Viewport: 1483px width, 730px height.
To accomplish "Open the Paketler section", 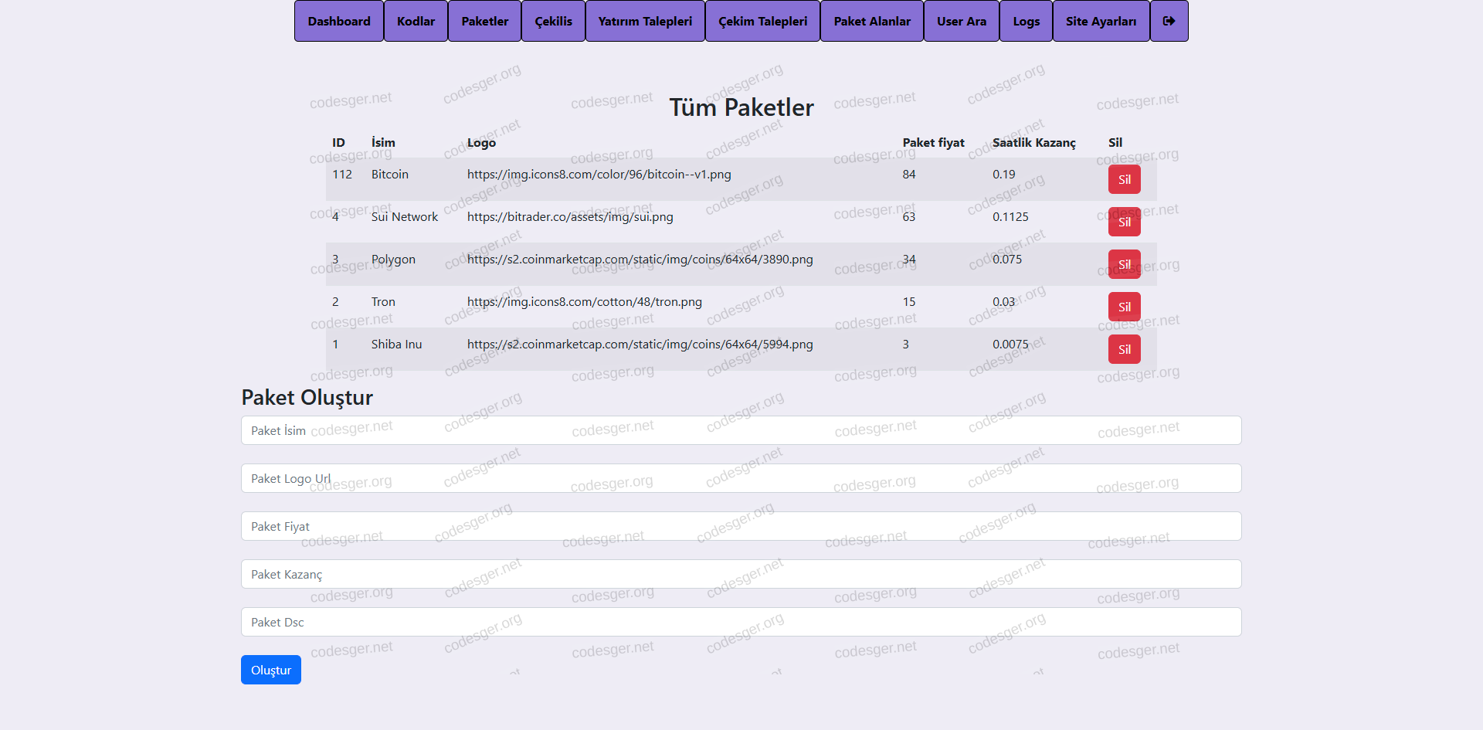I will tap(484, 21).
